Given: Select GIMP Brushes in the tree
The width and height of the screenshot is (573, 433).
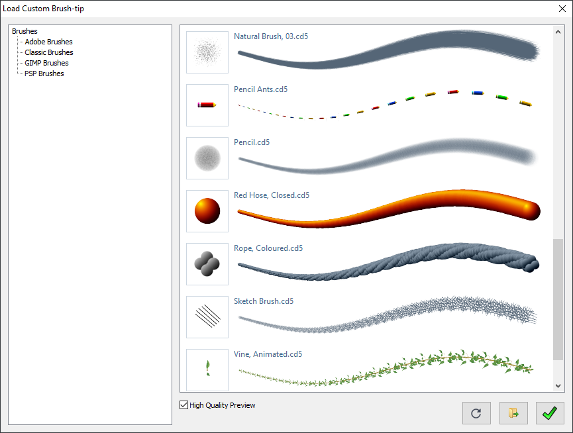Looking at the screenshot, I should point(46,63).
